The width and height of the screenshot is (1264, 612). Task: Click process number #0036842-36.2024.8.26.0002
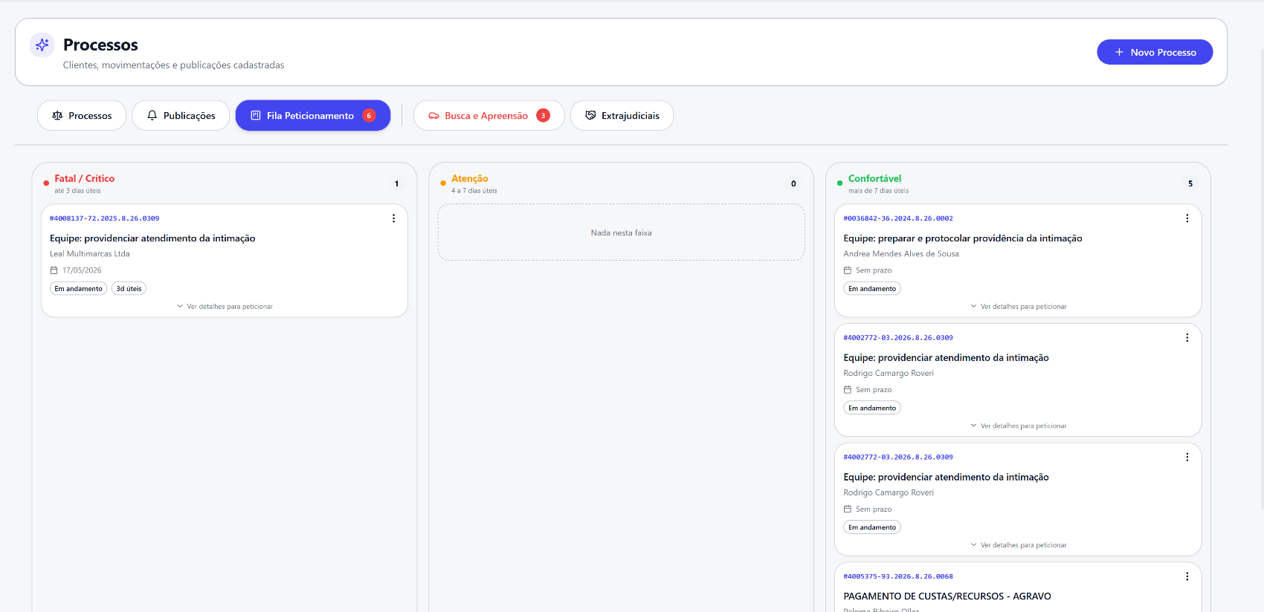[898, 218]
